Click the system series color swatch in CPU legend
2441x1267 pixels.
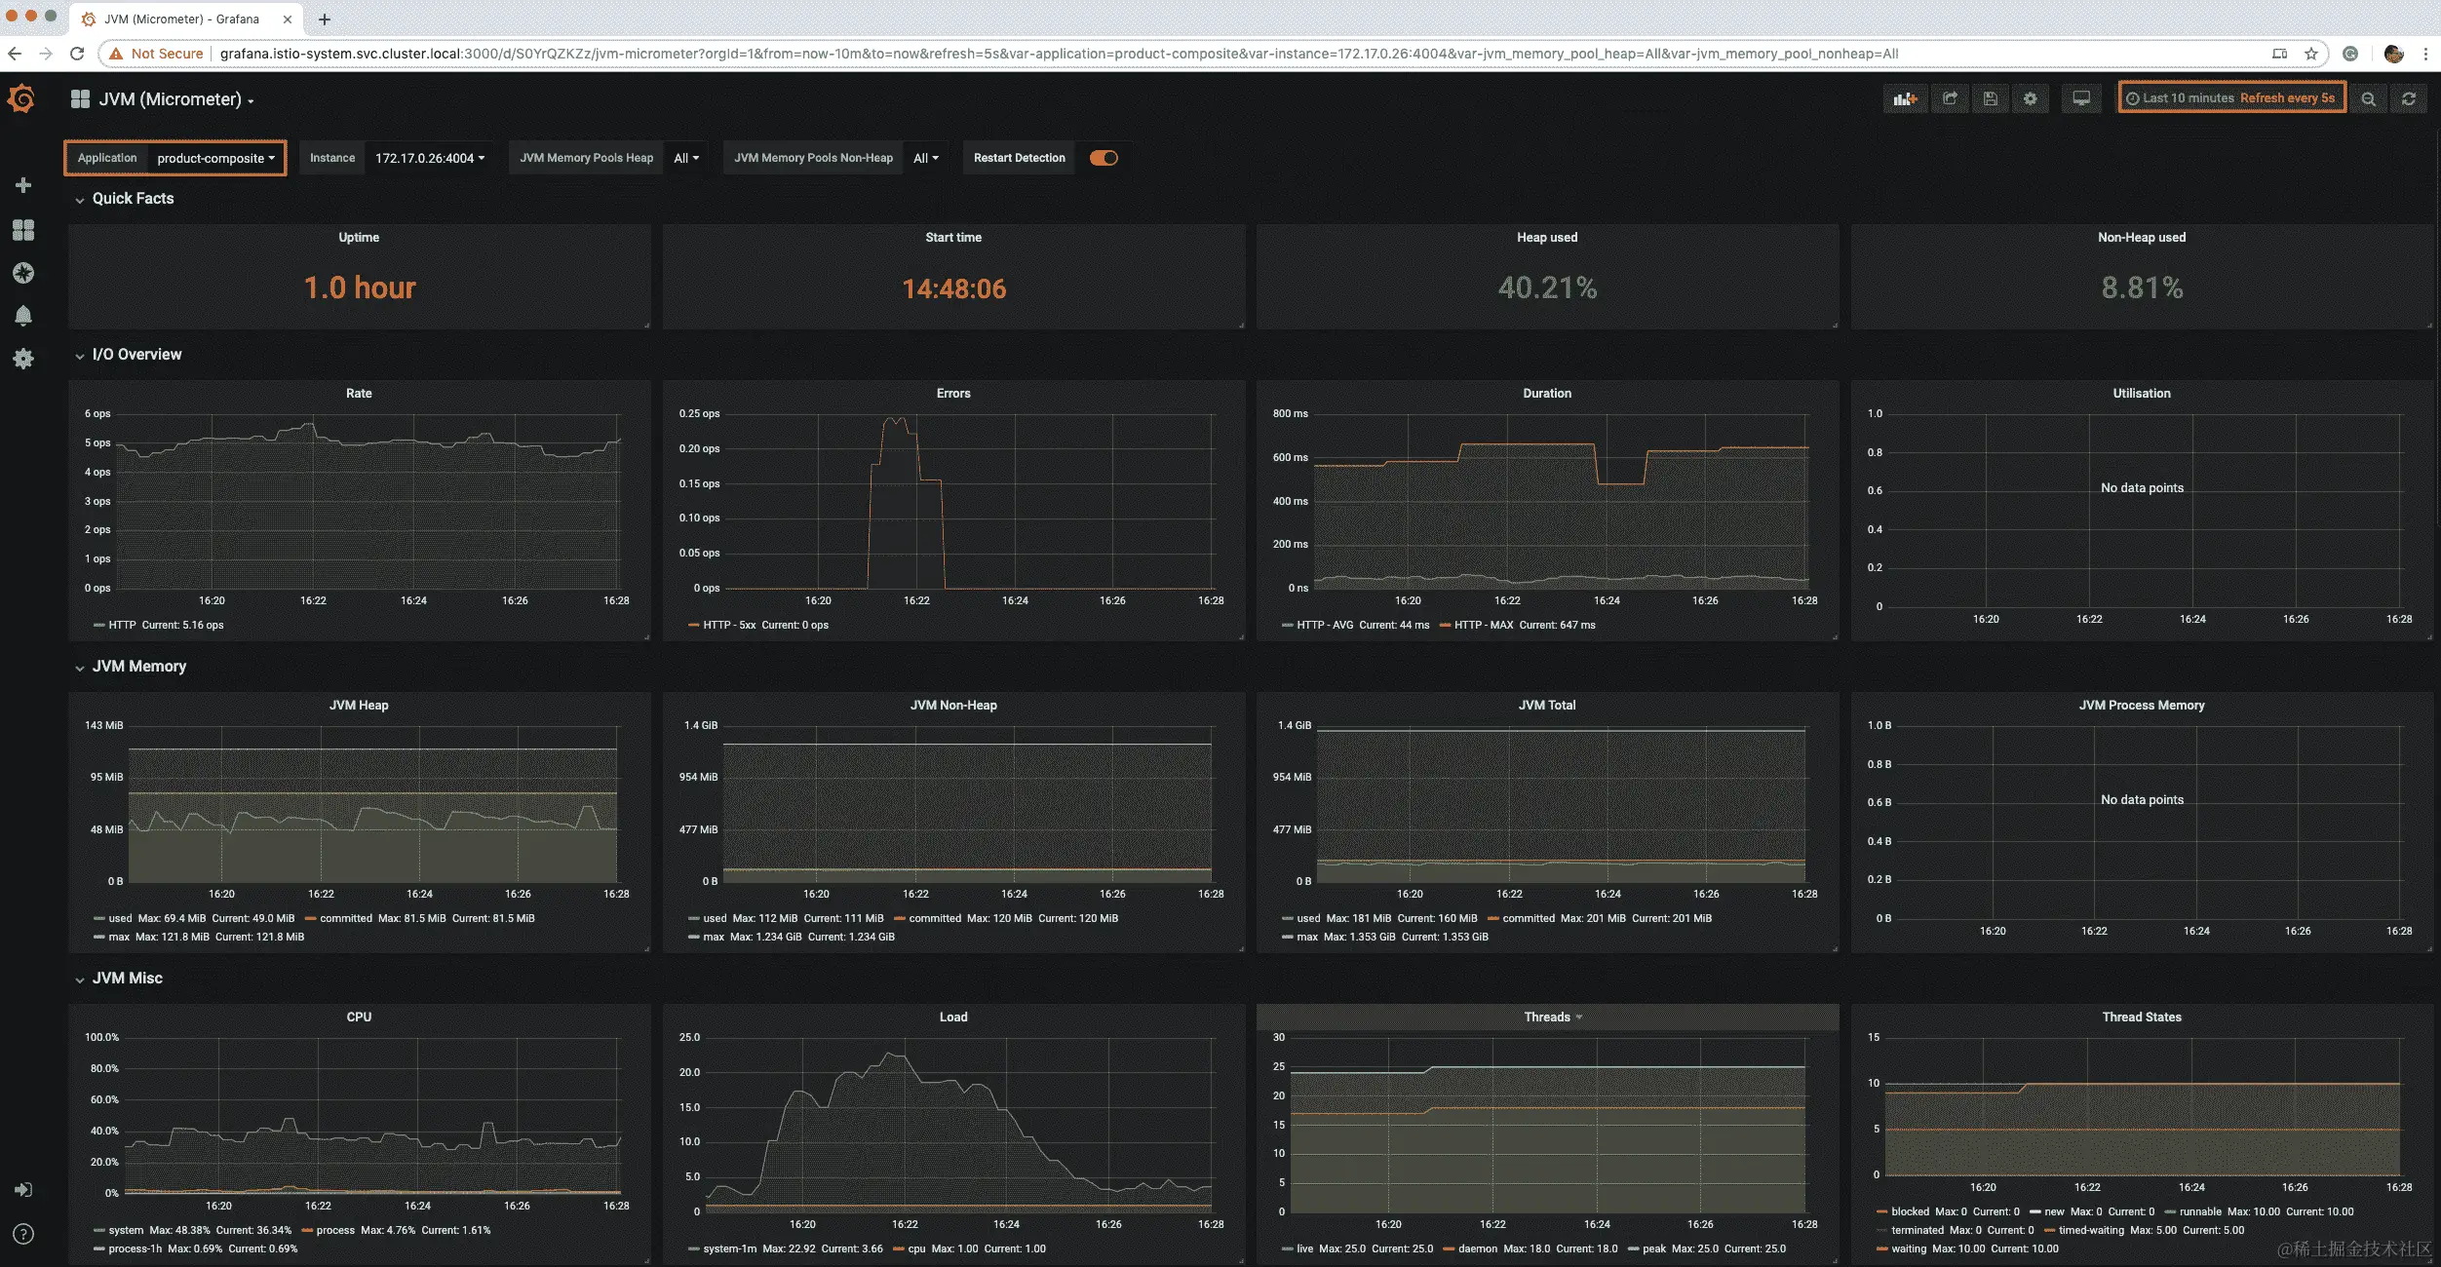click(x=99, y=1230)
